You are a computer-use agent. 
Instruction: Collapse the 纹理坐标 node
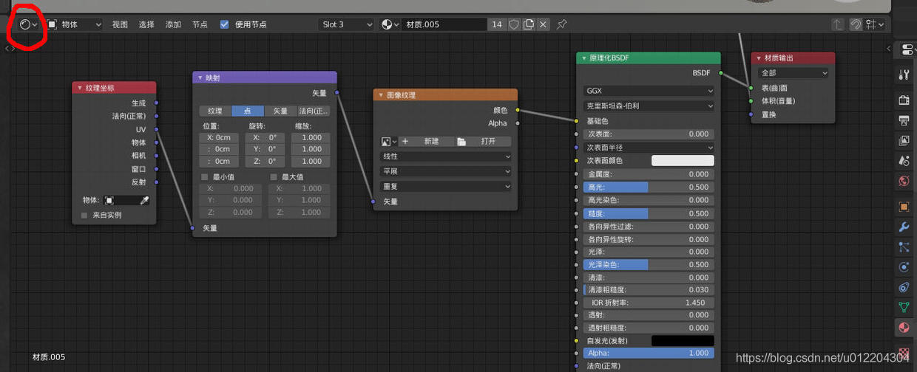pos(80,88)
